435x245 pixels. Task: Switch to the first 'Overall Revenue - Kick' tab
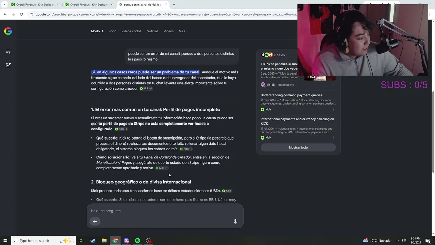coord(35,5)
